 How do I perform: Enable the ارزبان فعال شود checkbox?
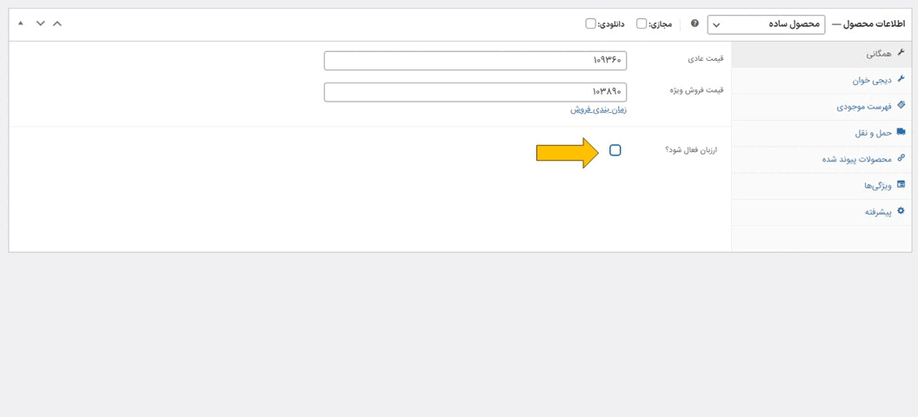point(615,150)
